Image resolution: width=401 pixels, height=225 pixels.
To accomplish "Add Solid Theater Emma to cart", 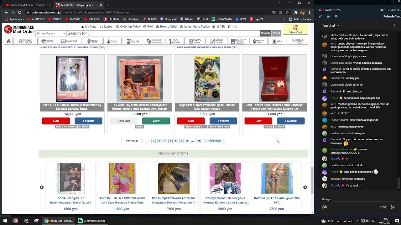I will pyautogui.click(x=258, y=121).
